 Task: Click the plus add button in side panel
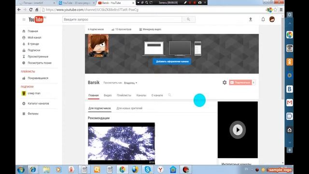click(290, 150)
